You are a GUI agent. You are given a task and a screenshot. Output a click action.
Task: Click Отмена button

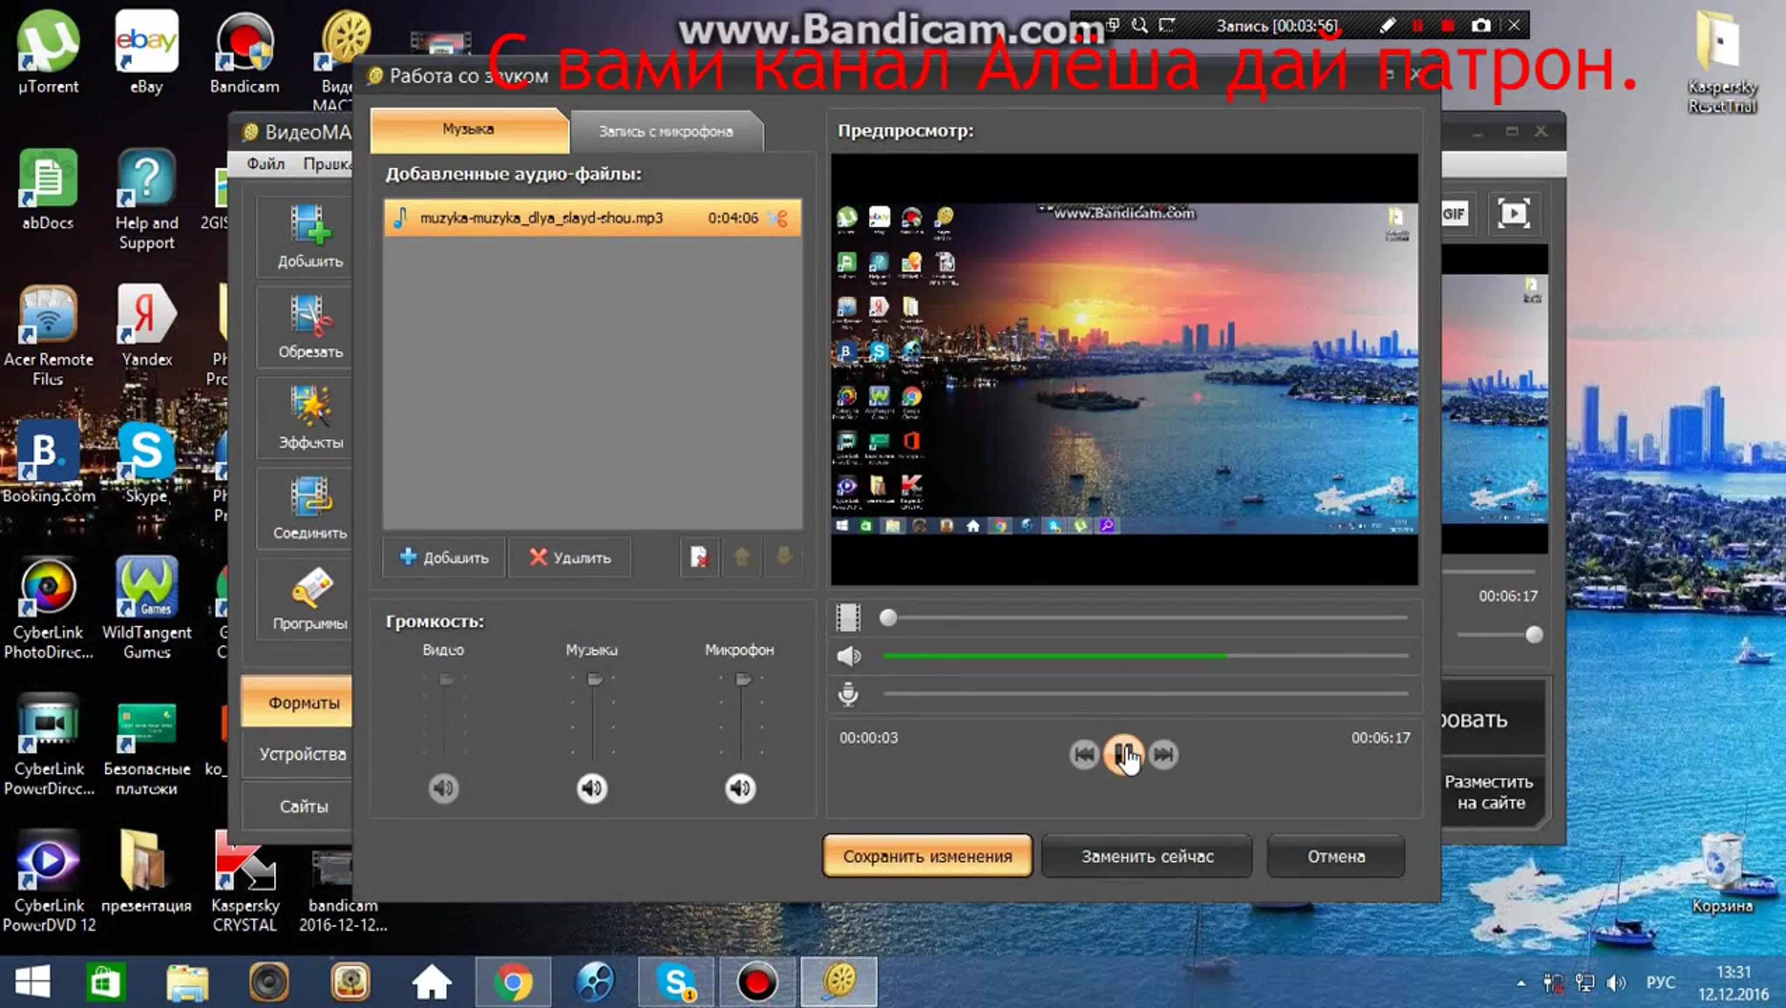1337,857
